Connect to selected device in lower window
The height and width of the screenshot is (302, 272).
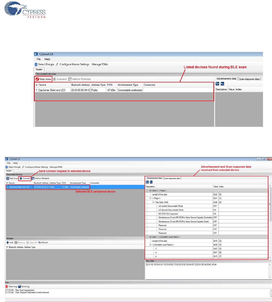[25, 178]
